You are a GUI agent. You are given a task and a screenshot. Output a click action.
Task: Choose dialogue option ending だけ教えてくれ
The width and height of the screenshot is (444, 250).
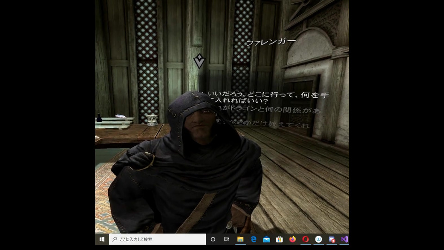pos(262,123)
